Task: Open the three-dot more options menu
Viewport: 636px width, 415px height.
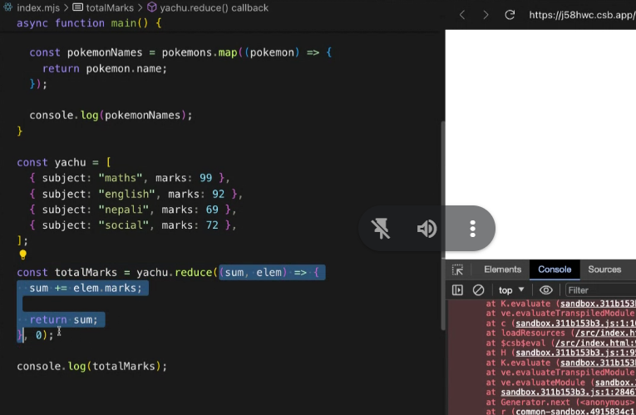Action: pos(472,229)
